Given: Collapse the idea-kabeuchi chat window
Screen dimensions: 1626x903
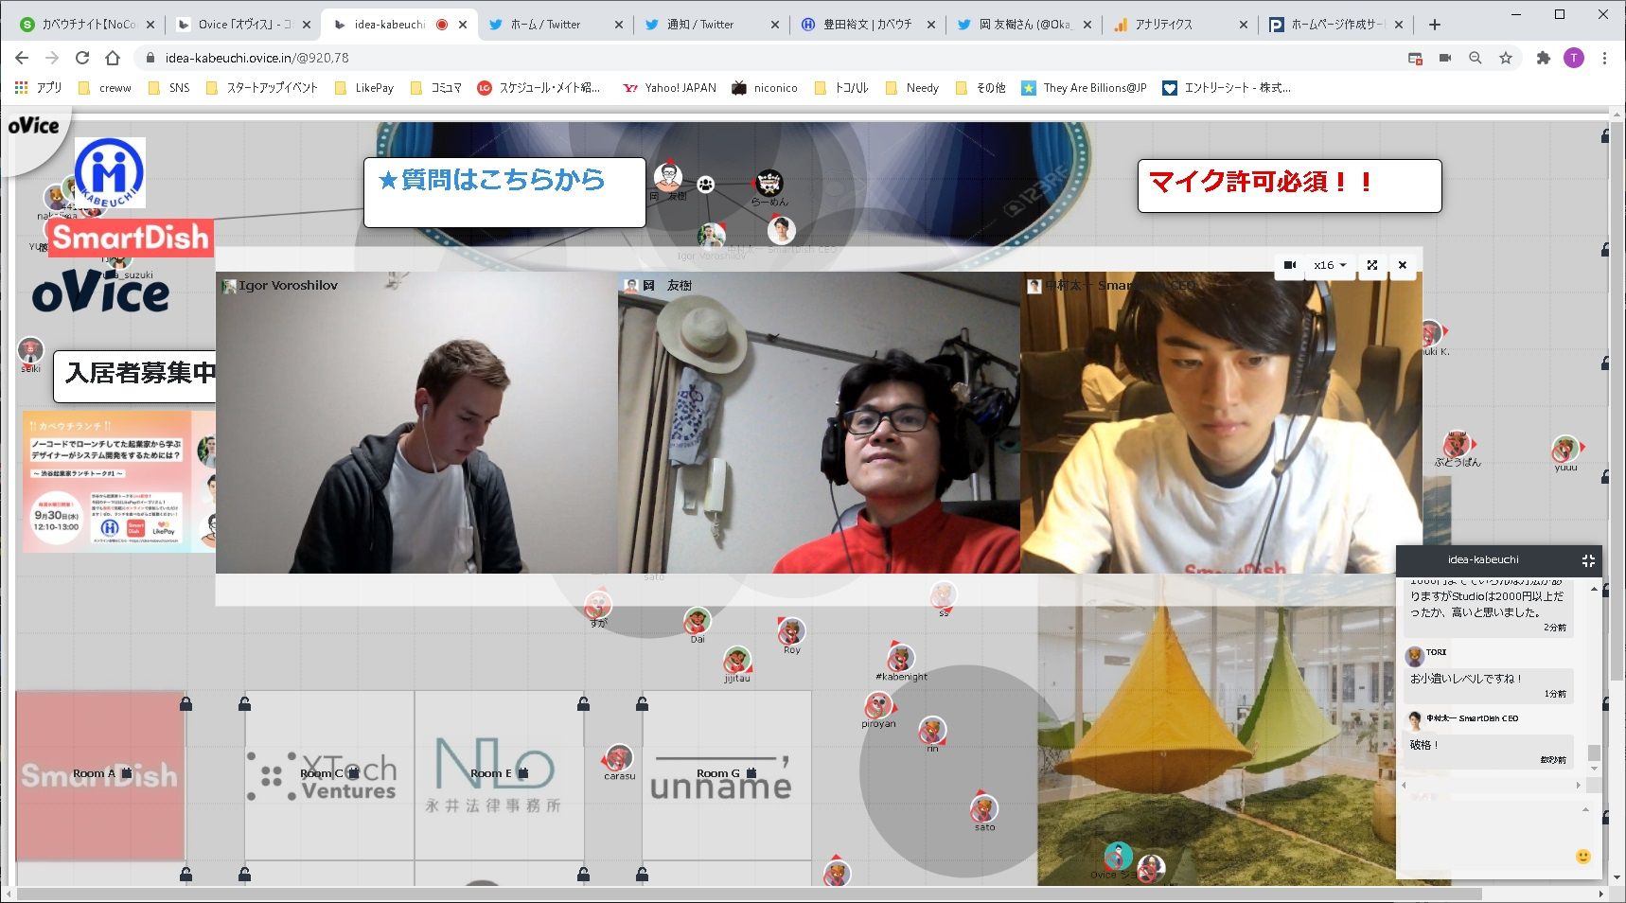Looking at the screenshot, I should click(1588, 560).
